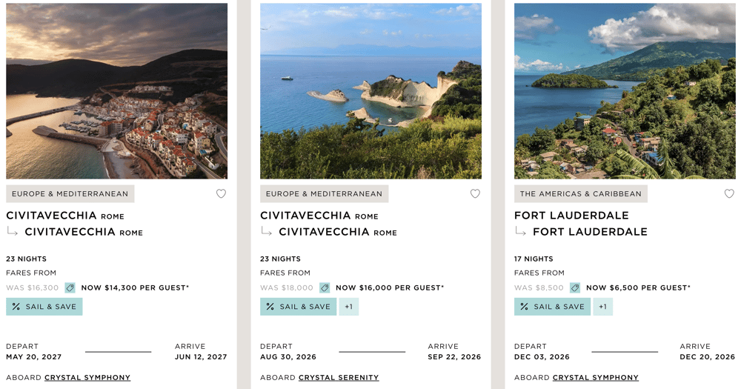Click price tag icon beside $6,500 fare
This screenshot has width=741, height=389.
point(575,287)
